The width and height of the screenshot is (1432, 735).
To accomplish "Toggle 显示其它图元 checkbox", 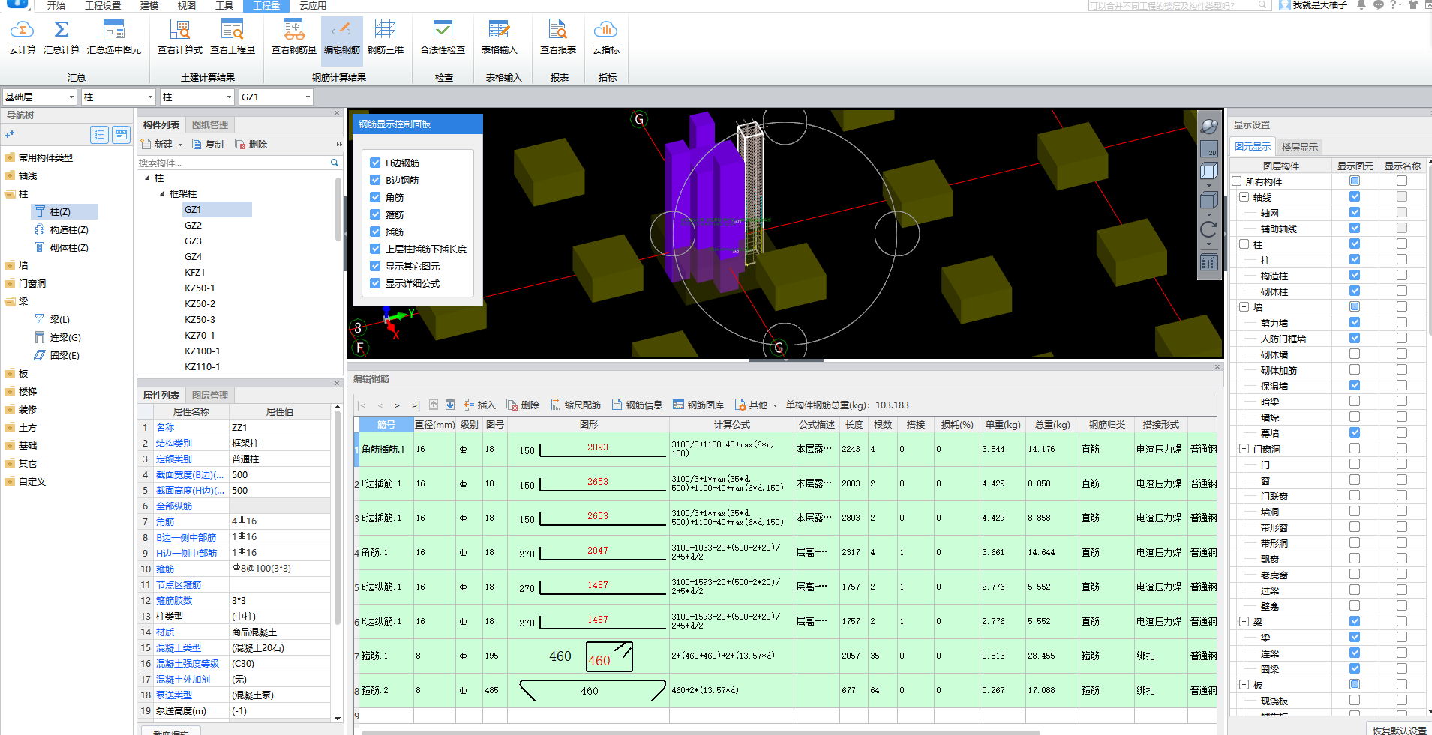I will 376,266.
